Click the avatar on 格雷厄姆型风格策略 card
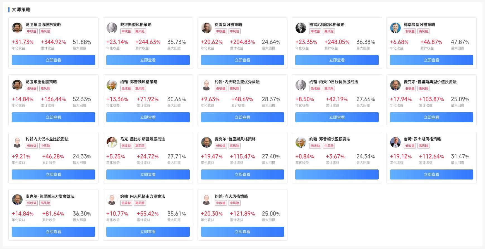The width and height of the screenshot is (485, 249). click(x=301, y=28)
